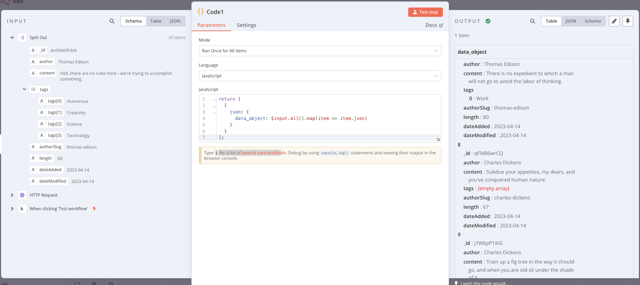The image size is (640, 285).
Task: Click the tags[3] field pill
Action: click(x=51, y=136)
